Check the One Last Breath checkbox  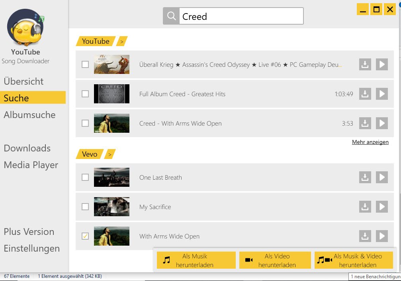click(85, 177)
